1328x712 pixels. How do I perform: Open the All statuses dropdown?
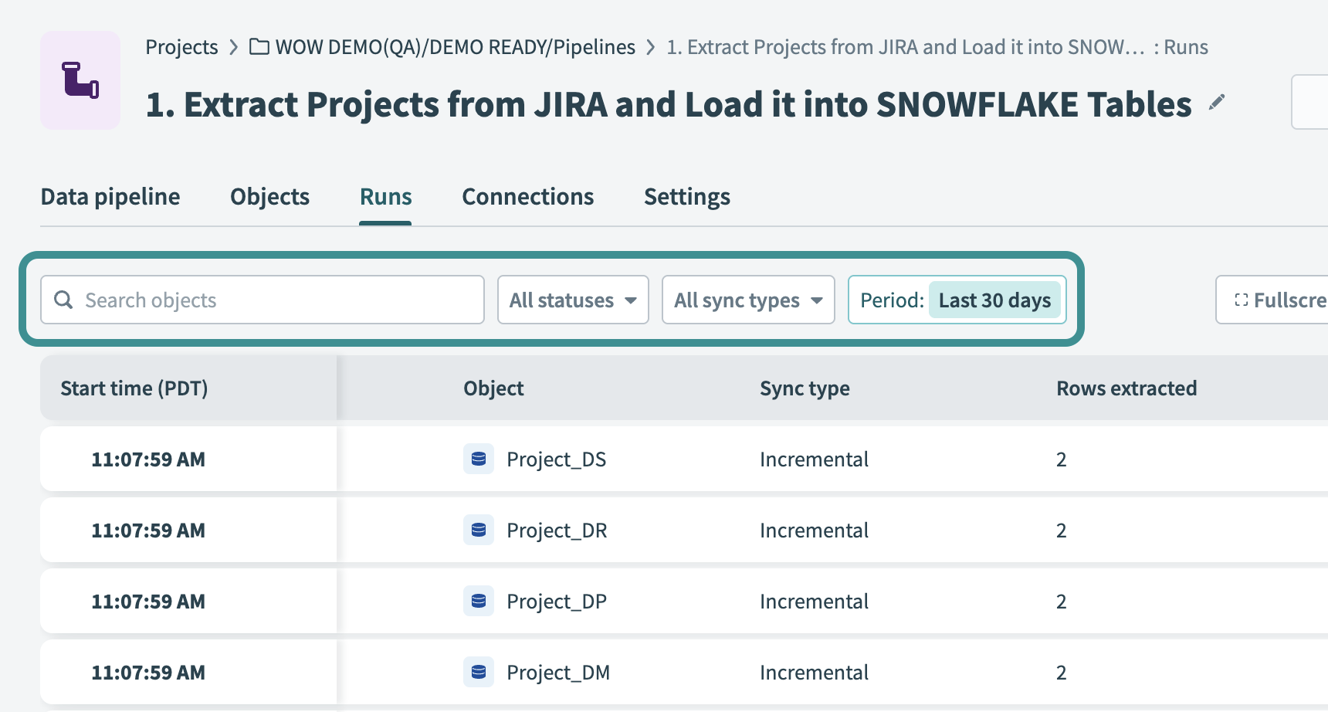click(572, 300)
